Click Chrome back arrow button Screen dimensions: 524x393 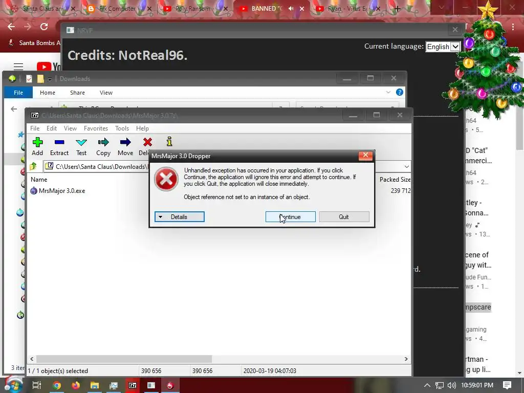[11, 27]
